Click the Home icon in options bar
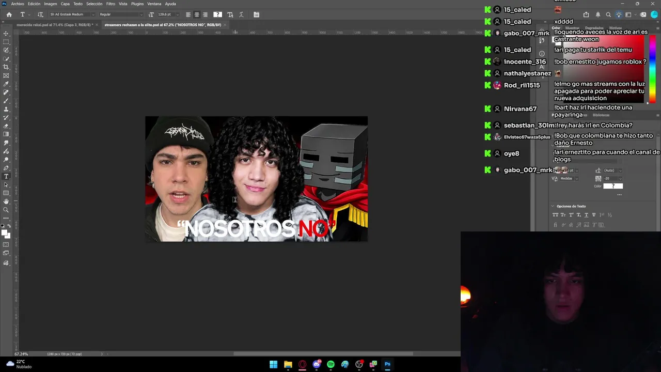The height and width of the screenshot is (372, 661). [x=9, y=14]
